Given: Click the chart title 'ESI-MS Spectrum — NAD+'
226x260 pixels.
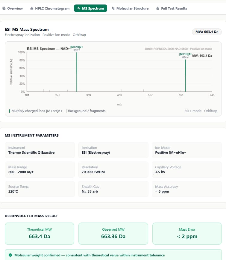Looking at the screenshot, I should pos(48,49).
